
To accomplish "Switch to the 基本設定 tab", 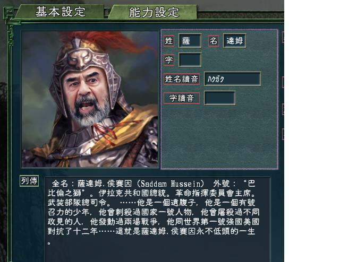I will point(59,12).
